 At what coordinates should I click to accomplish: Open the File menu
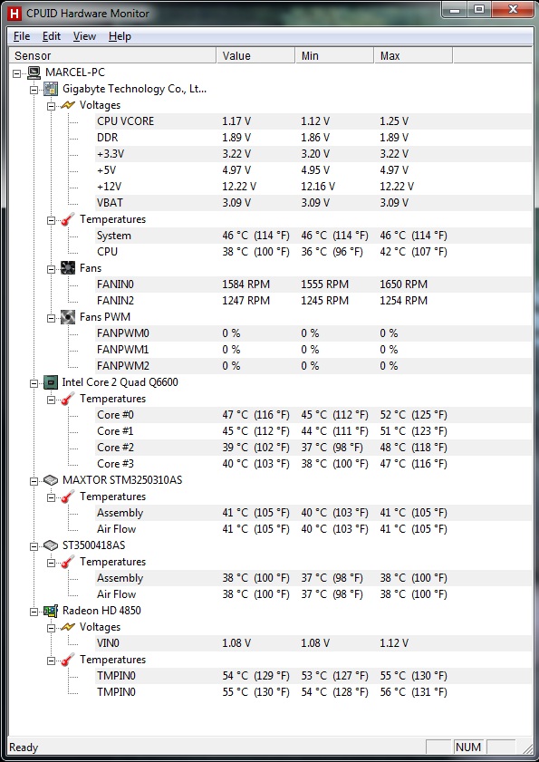pyautogui.click(x=22, y=36)
